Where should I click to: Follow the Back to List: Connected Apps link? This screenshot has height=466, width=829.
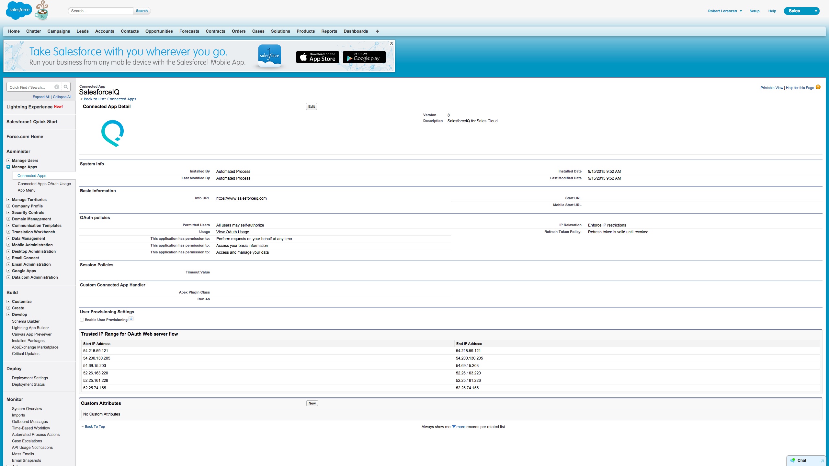(x=110, y=99)
